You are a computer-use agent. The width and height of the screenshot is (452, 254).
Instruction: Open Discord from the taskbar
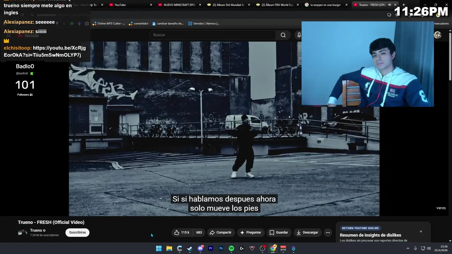point(200,248)
